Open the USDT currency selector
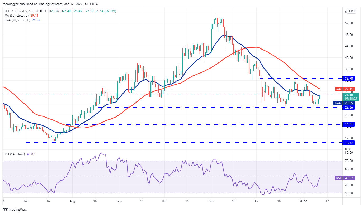363x214 pixels. [352, 11]
